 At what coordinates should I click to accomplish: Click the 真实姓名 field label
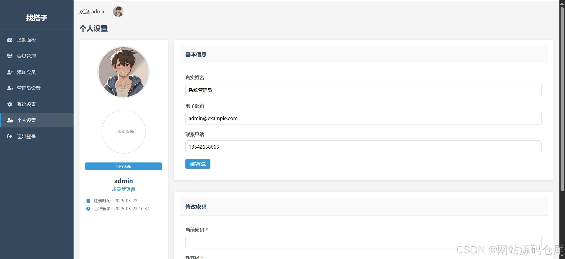195,77
